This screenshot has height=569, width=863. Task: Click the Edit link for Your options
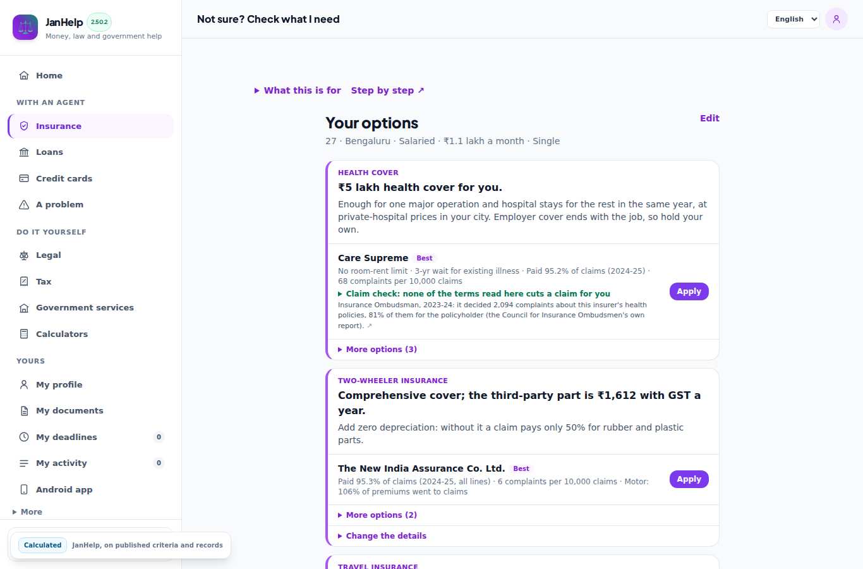[x=709, y=118]
